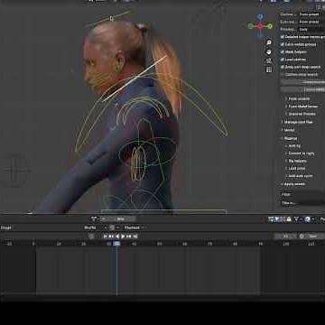Toggle the camera view icon

click(x=269, y=60)
